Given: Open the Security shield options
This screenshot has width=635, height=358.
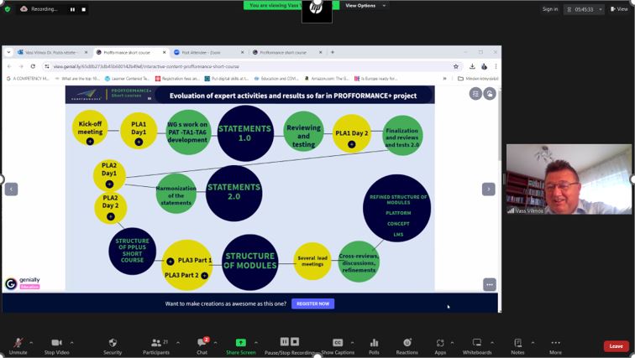Looking at the screenshot, I should [113, 343].
